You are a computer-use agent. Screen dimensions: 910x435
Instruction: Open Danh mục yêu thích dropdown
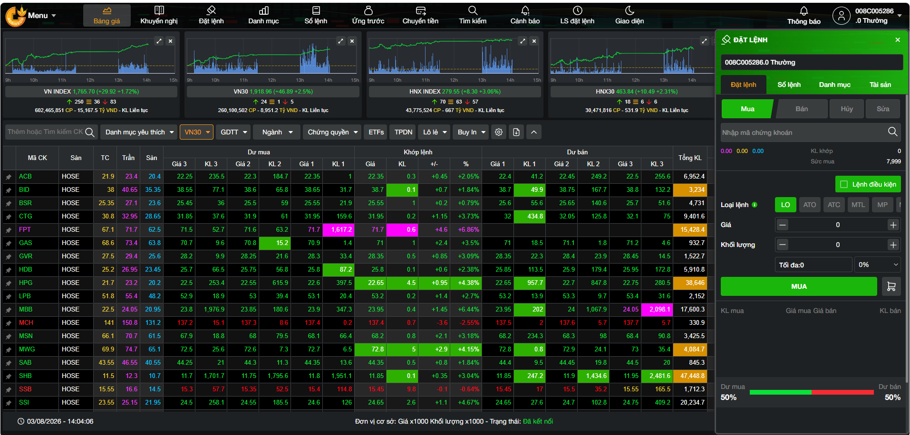(x=139, y=132)
